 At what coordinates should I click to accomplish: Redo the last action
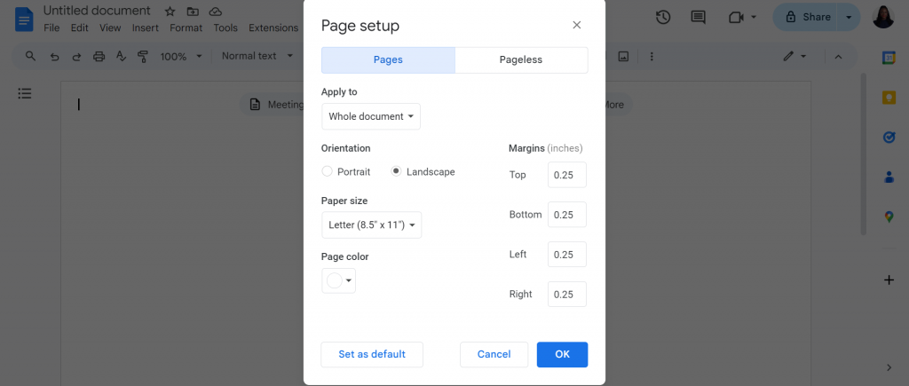(x=76, y=56)
